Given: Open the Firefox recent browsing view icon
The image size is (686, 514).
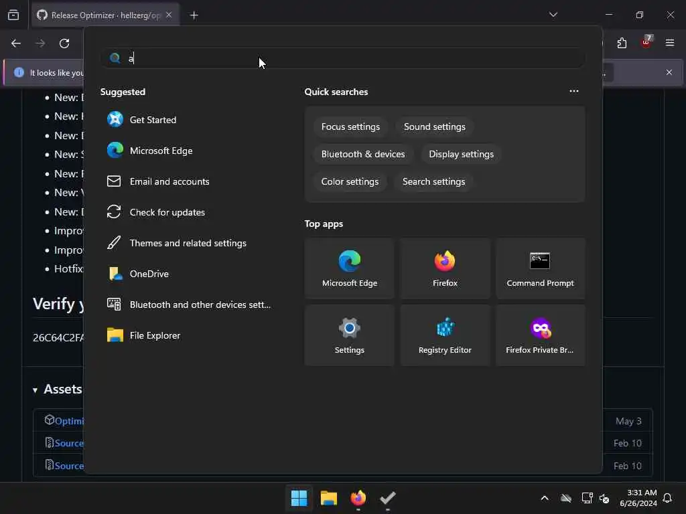Looking at the screenshot, I should pos(13,15).
